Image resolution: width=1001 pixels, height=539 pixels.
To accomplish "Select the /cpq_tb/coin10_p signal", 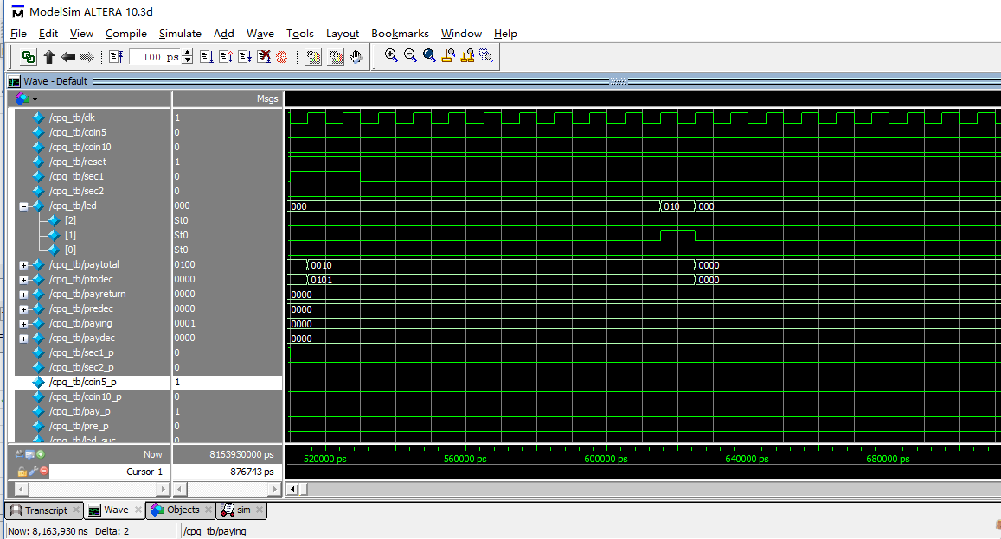I will 85,396.
